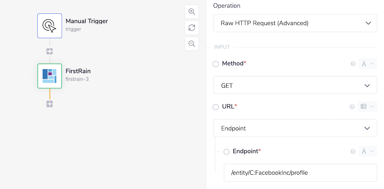Image resolution: width=384 pixels, height=189 pixels.
Task: Click the Endpoint path text field
Action: tap(300, 173)
